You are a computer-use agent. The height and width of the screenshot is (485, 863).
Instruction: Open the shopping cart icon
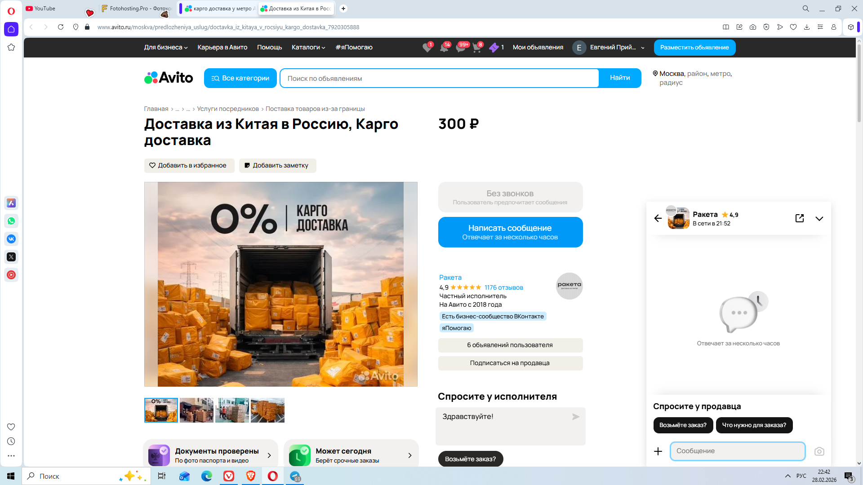tap(476, 48)
